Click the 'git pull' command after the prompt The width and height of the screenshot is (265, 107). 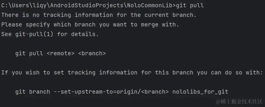[190, 6]
